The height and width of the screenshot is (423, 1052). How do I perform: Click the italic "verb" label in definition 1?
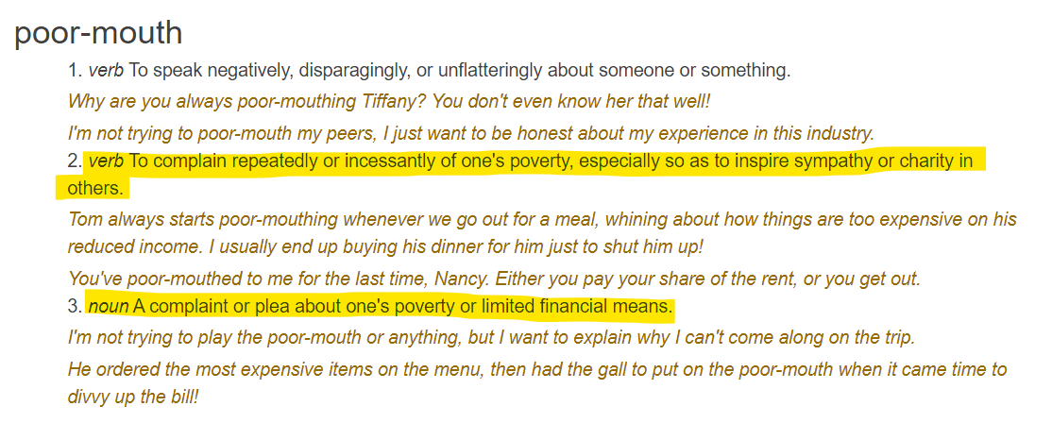[x=107, y=70]
